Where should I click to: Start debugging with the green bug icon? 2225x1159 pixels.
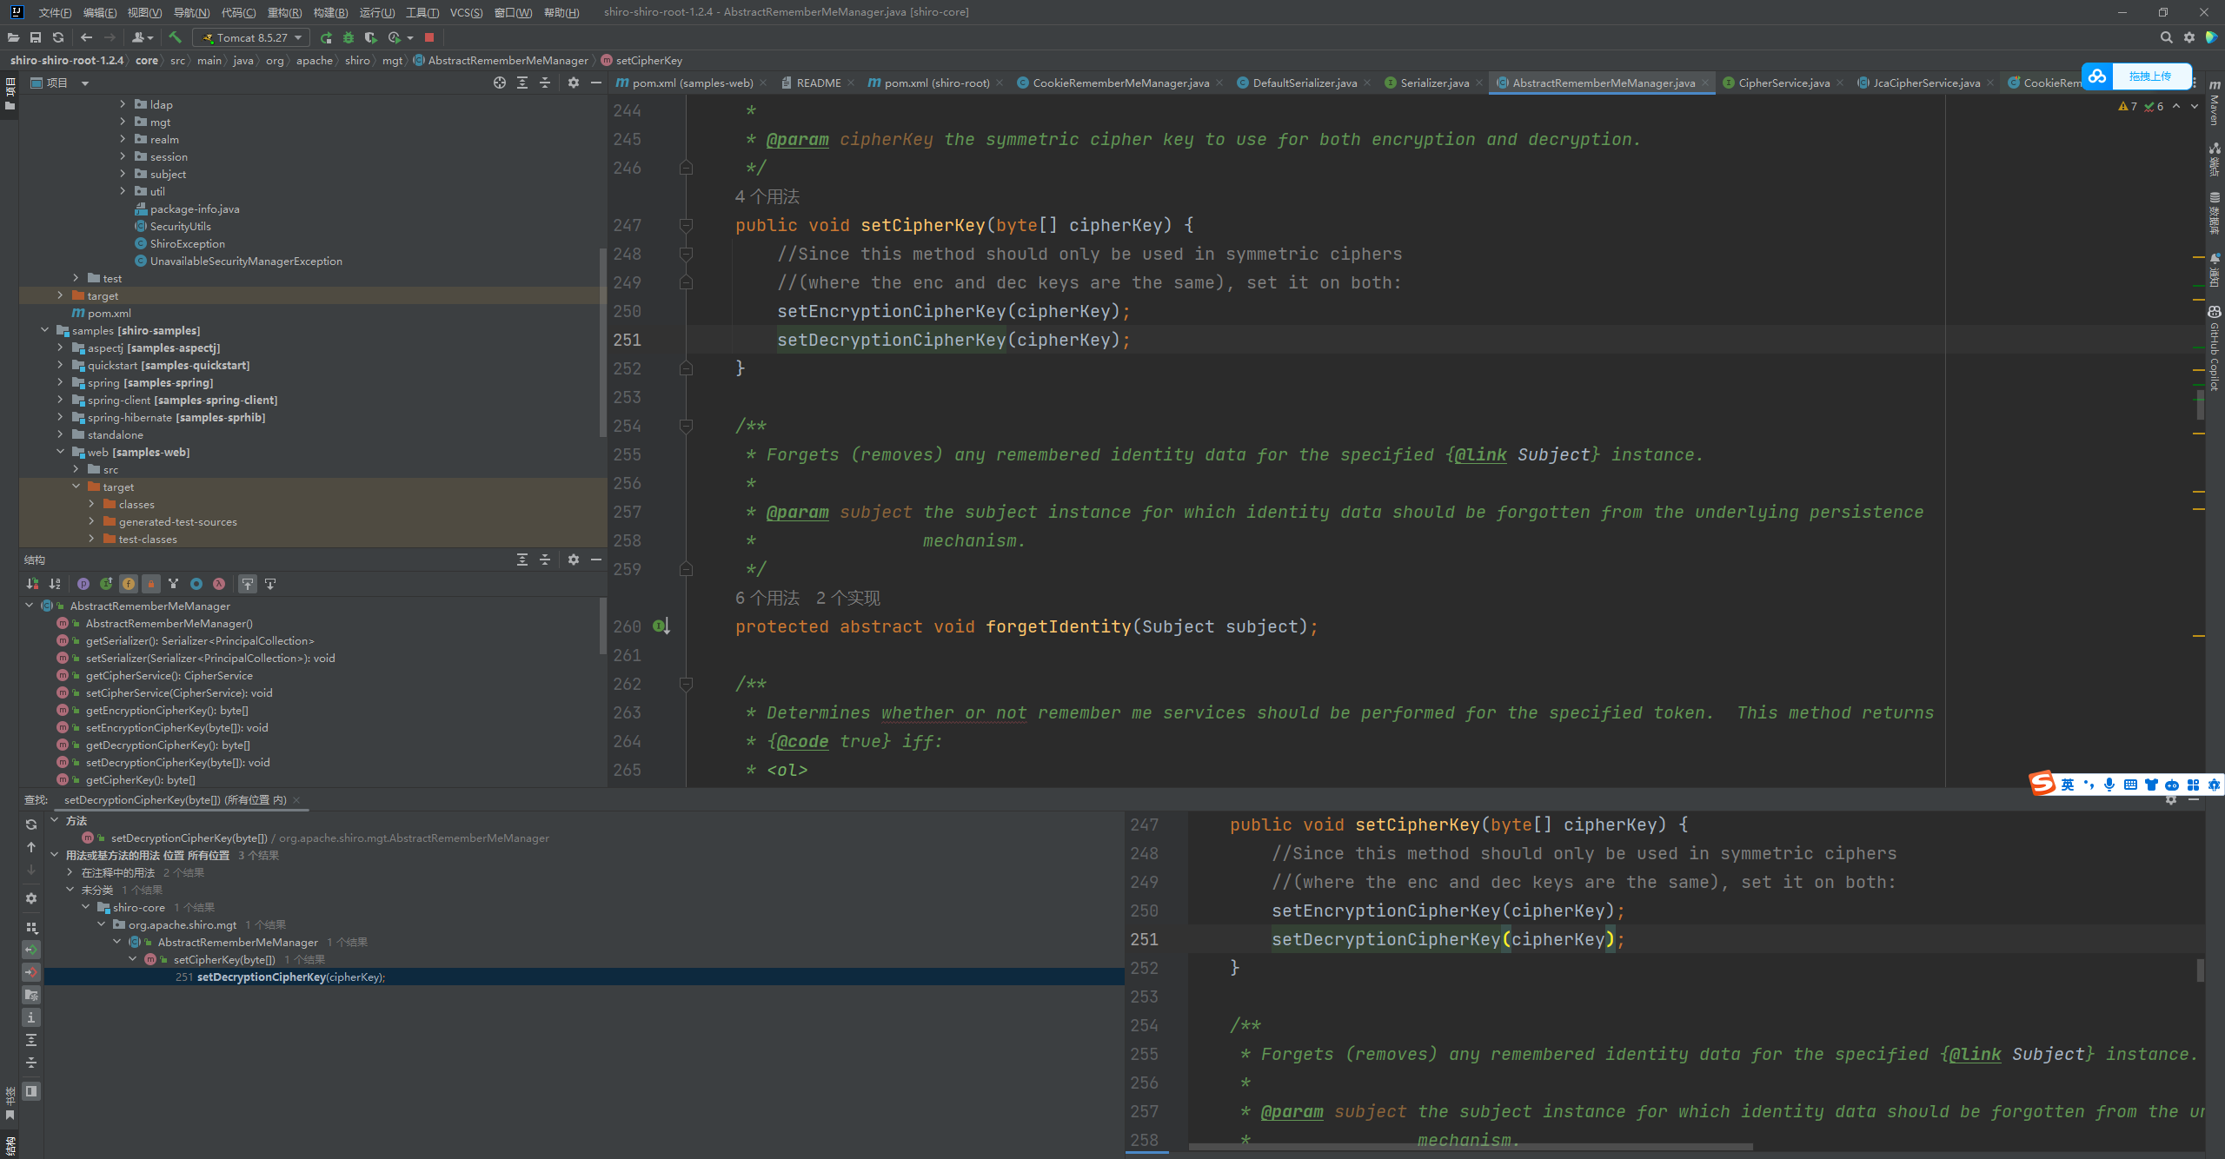349,37
